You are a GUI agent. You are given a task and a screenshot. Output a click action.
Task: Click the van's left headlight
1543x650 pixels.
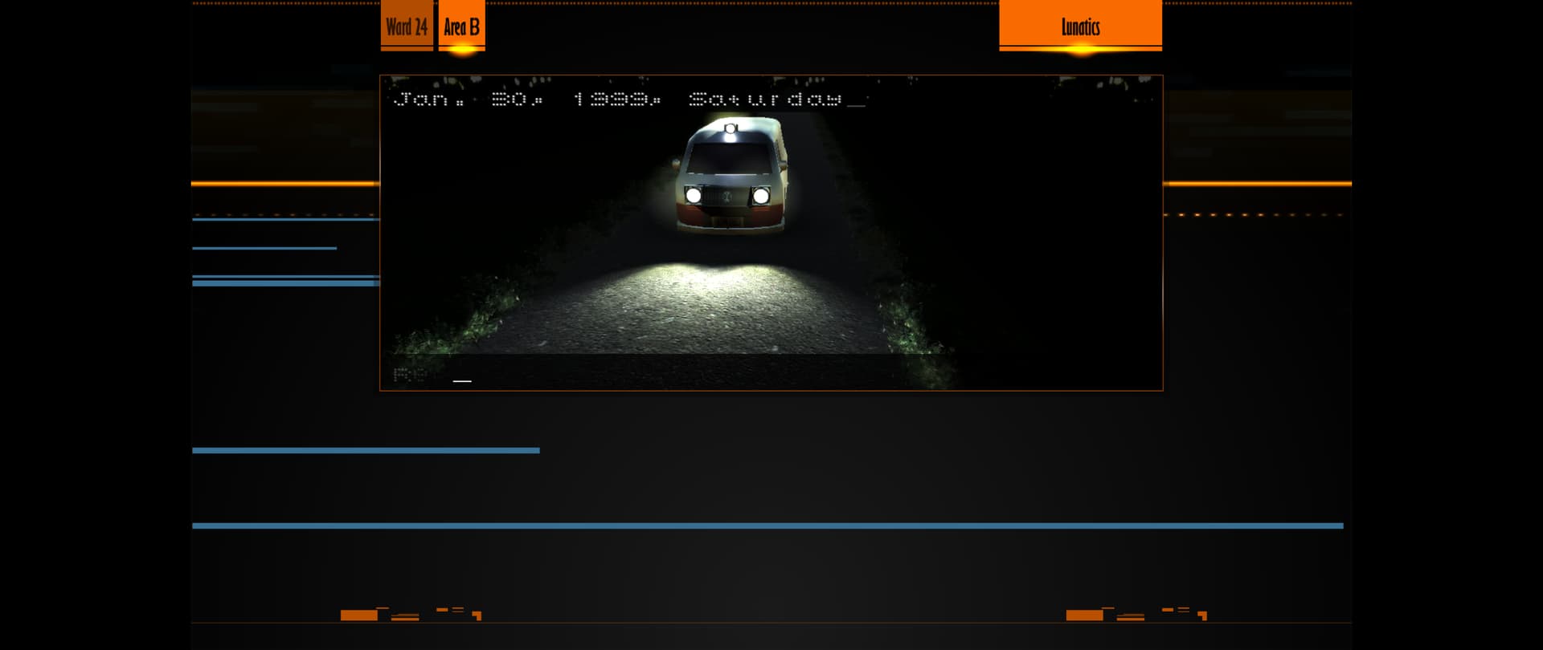click(x=693, y=195)
